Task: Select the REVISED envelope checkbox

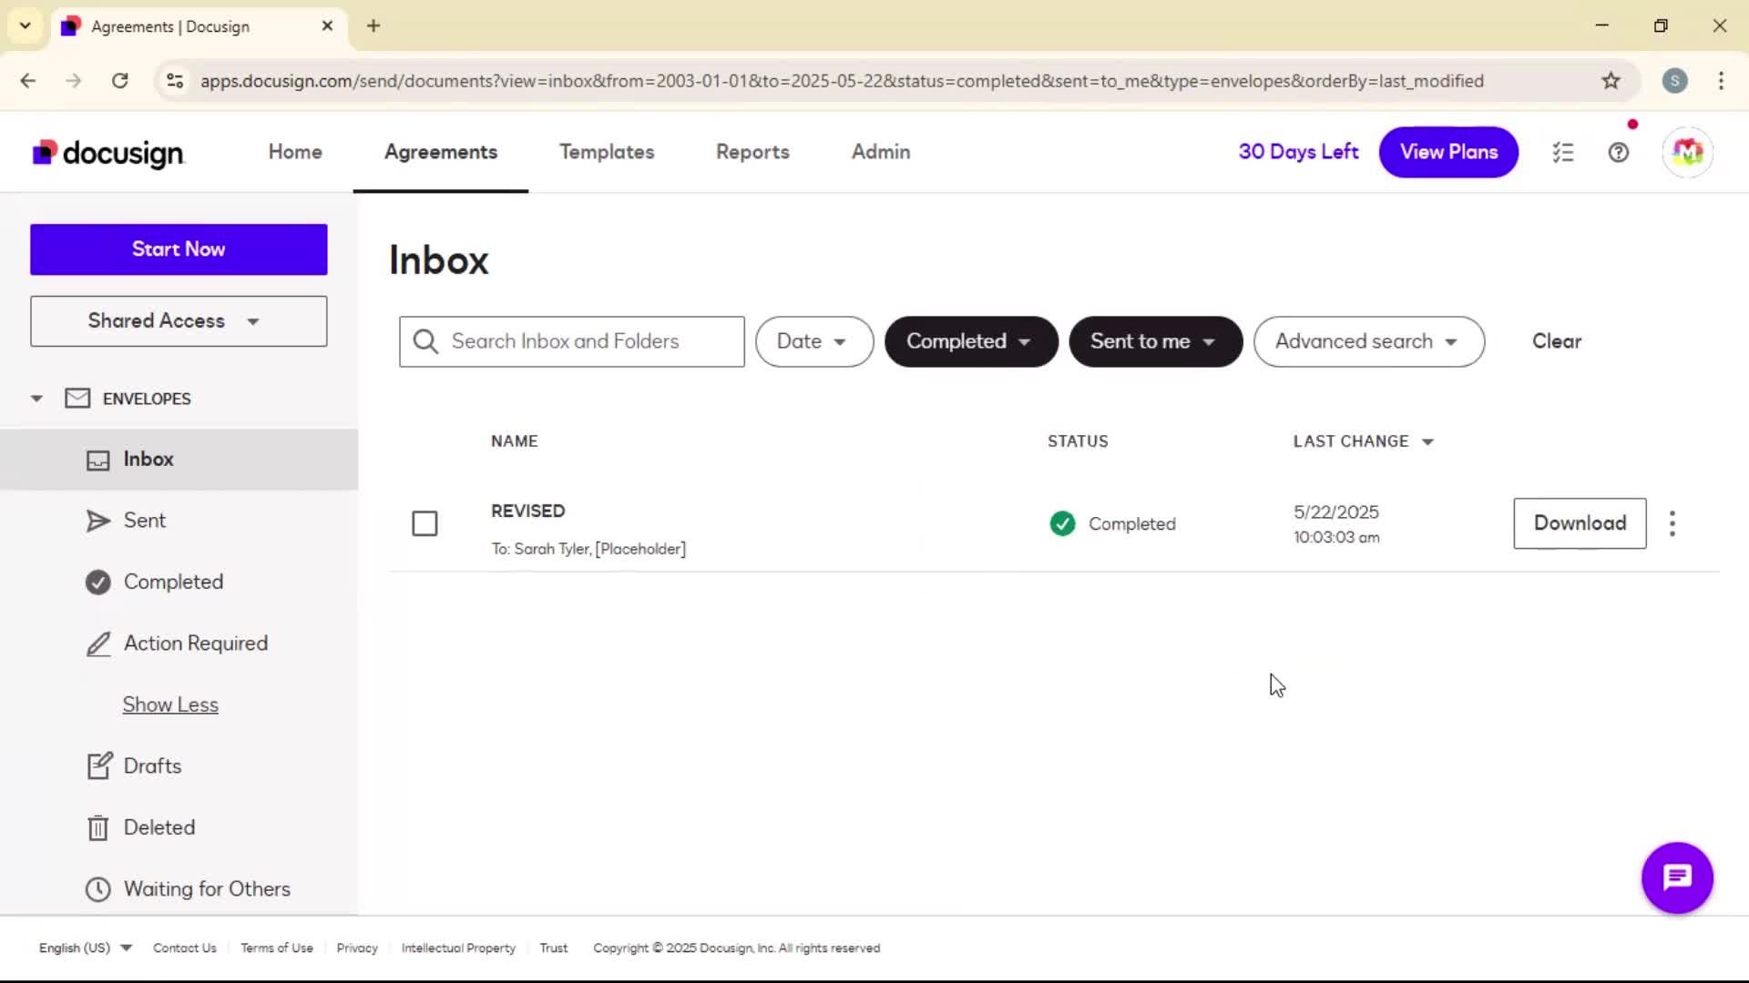Action: (x=424, y=523)
